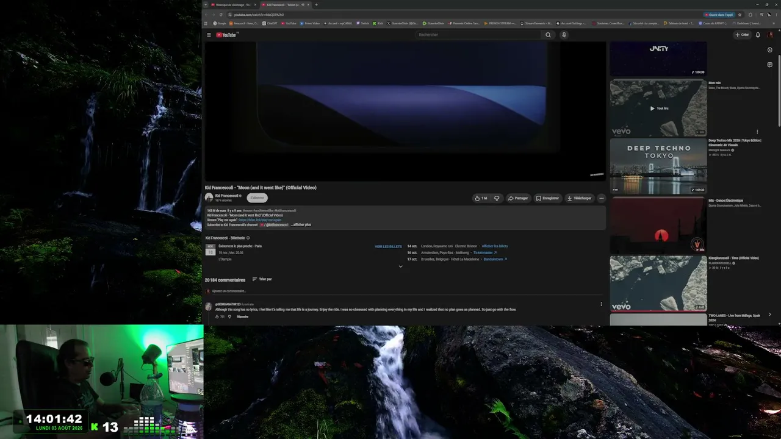Open the Google bookmark
The image size is (781, 439).
pyautogui.click(x=219, y=23)
